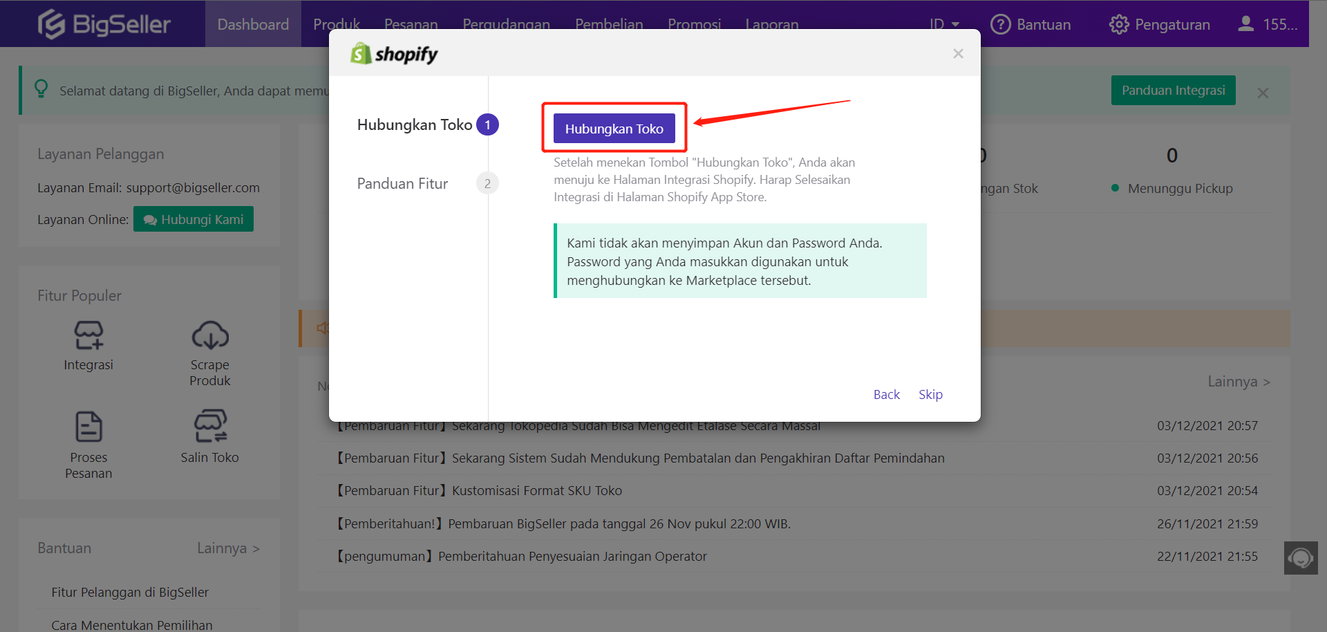Switch to the Dashboard tab
Screen dimensions: 1327x632
253,24
